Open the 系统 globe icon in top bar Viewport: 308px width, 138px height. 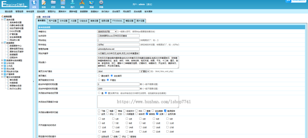tap(34, 3)
